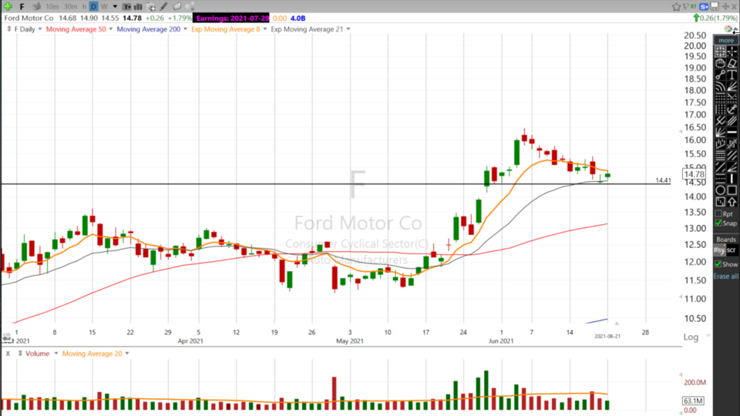Click the Erase all link
Screen dimensions: 740x416
pos(726,277)
